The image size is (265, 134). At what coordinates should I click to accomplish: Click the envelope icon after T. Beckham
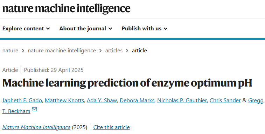click(x=34, y=109)
